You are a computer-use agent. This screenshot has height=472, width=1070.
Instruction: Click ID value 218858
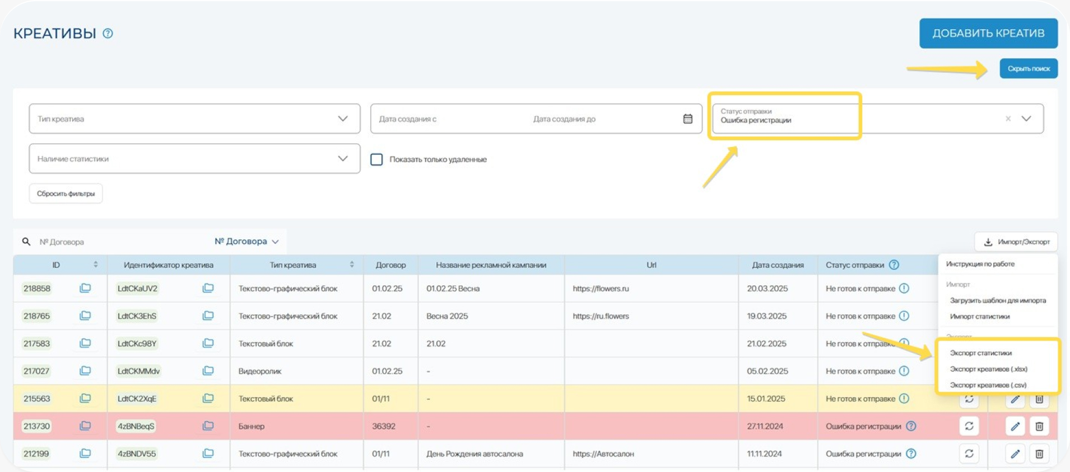pos(37,289)
